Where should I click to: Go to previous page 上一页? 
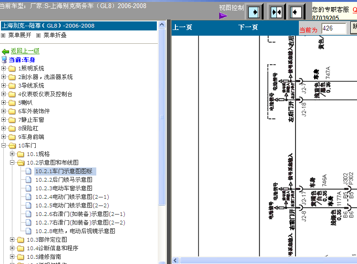(x=182, y=28)
